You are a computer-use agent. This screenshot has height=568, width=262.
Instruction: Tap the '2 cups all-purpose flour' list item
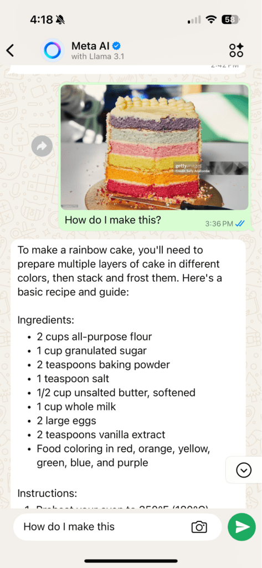pyautogui.click(x=94, y=337)
